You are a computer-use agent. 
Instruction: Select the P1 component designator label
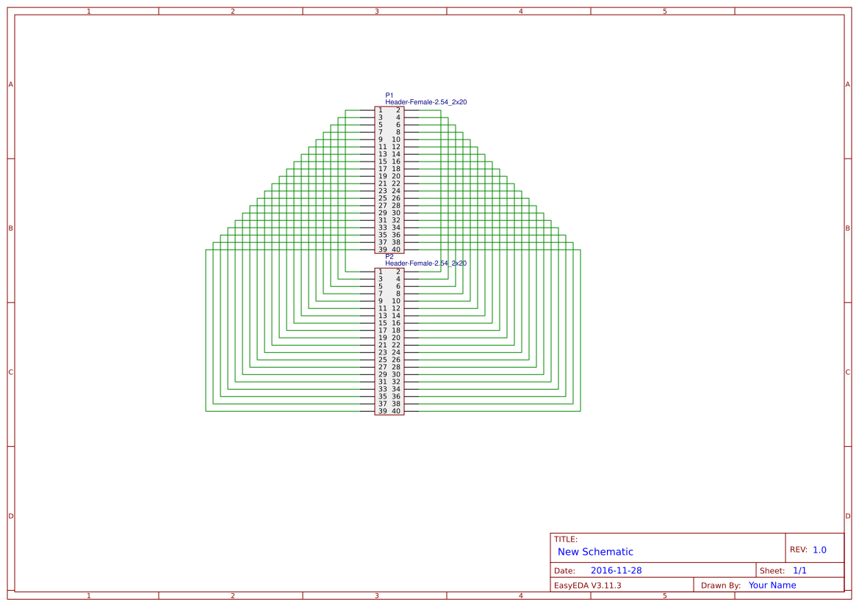point(389,95)
